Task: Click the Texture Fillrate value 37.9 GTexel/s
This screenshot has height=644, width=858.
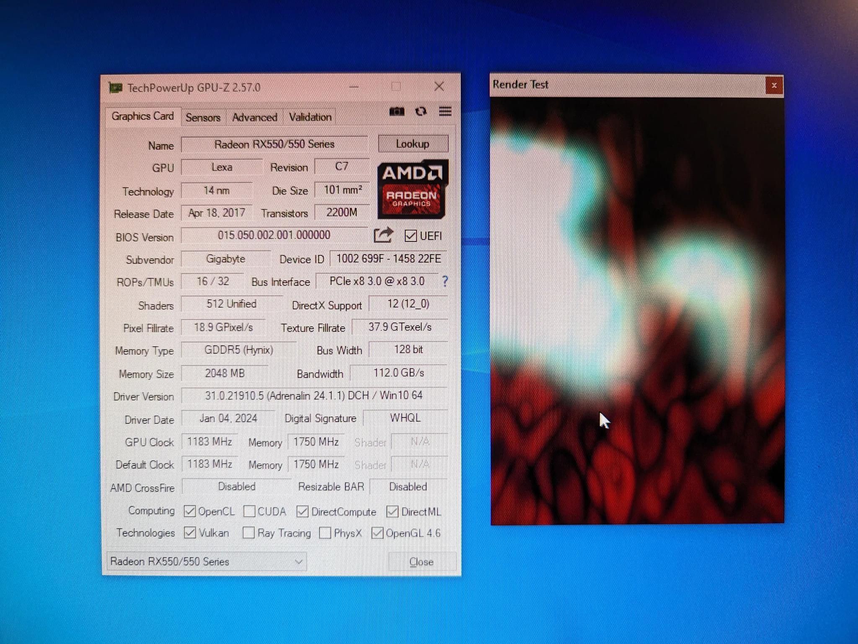Action: (400, 327)
